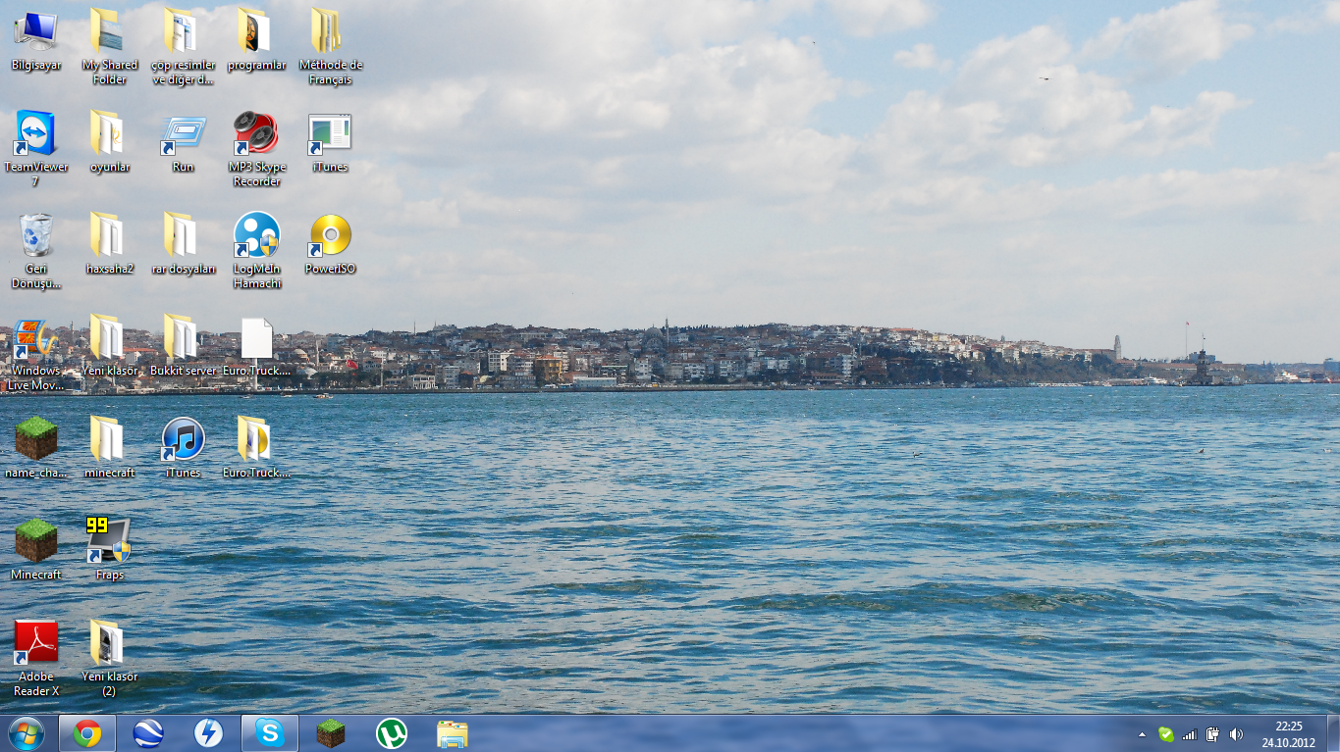Select the Euro.Truck folder icon

pyautogui.click(x=256, y=448)
